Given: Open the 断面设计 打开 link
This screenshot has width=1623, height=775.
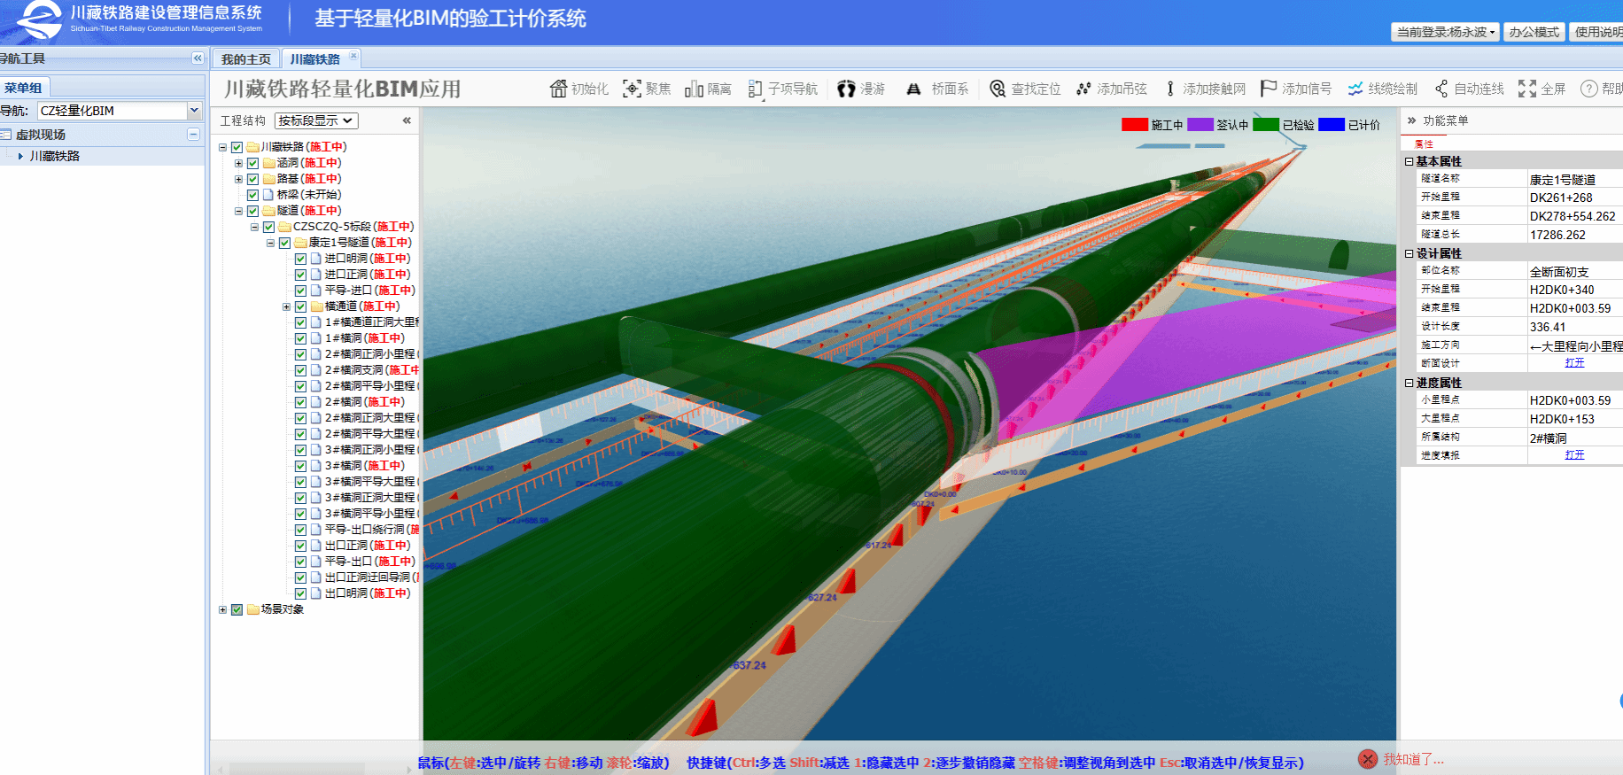Looking at the screenshot, I should pyautogui.click(x=1574, y=363).
